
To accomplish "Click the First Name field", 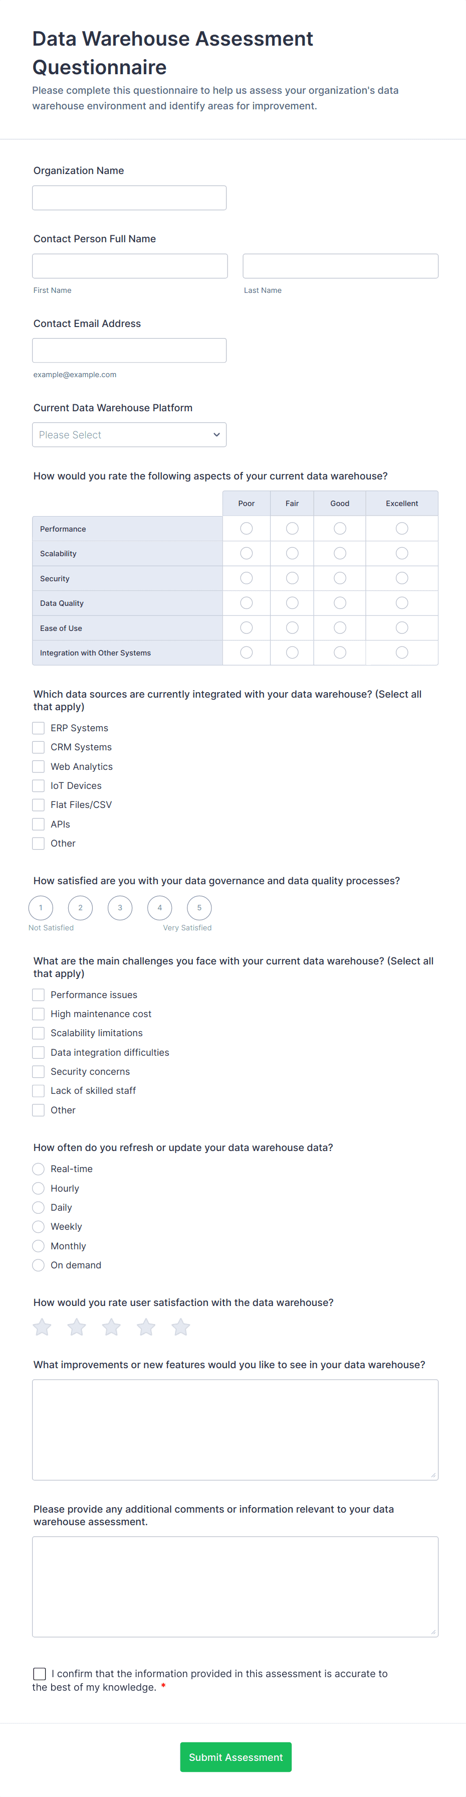I will [130, 265].
